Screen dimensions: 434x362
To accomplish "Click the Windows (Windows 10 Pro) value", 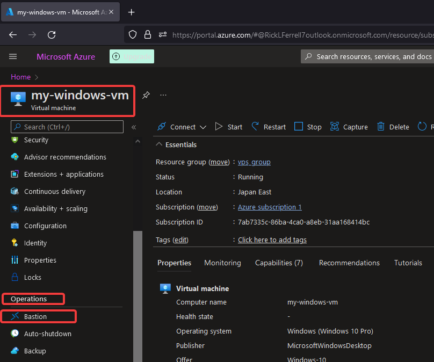I will pos(330,331).
